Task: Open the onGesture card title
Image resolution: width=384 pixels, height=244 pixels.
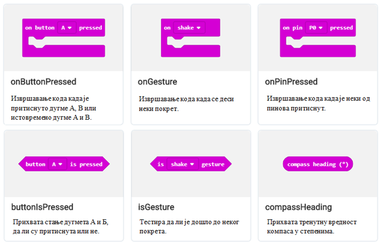Action: (x=157, y=82)
